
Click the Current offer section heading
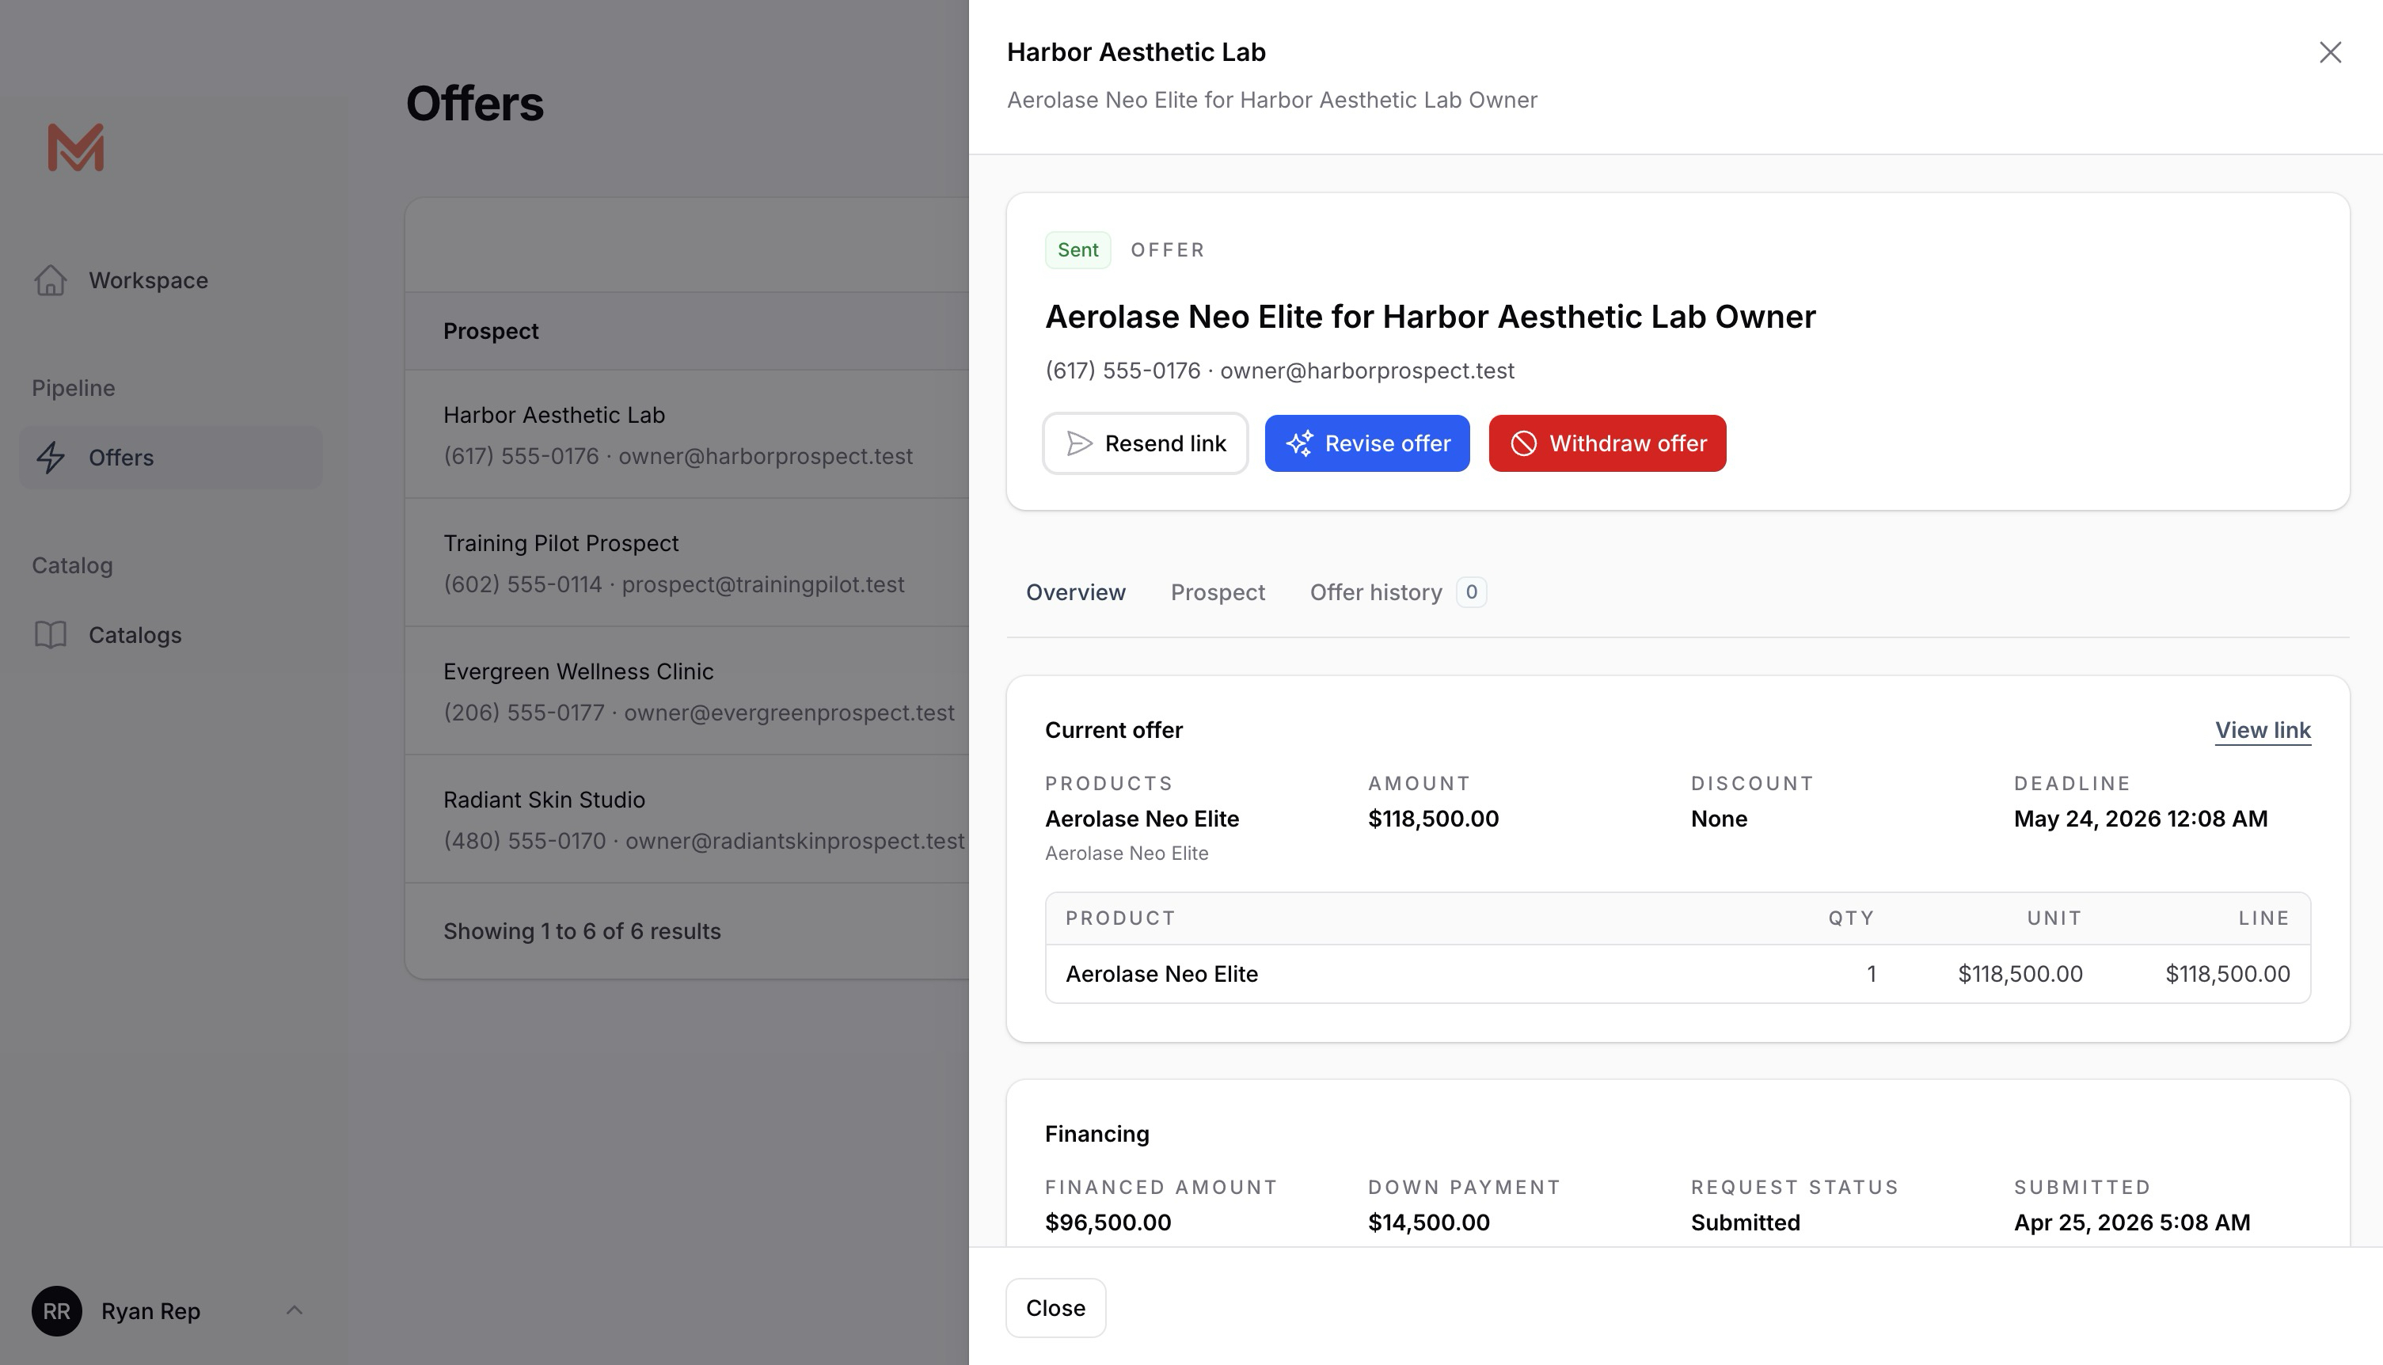pos(1114,730)
